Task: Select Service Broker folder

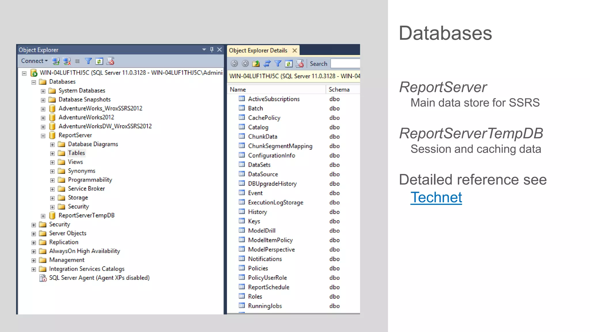Action: pyautogui.click(x=86, y=189)
